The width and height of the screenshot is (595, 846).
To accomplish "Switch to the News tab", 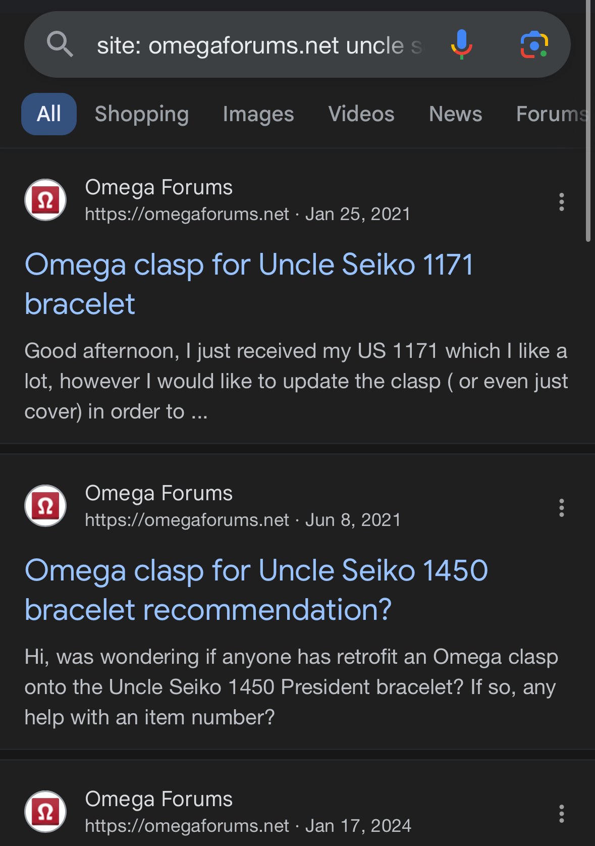I will [455, 114].
